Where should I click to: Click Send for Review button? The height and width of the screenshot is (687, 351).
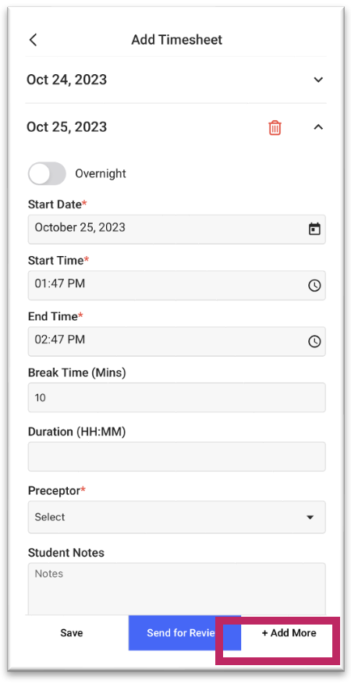click(185, 632)
